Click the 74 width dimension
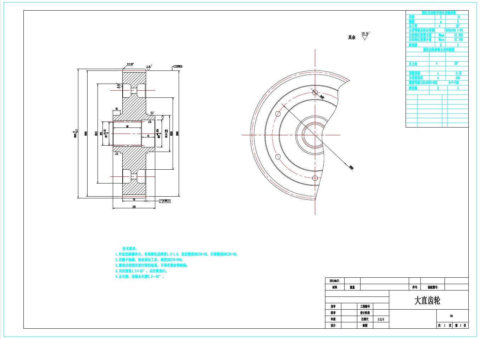This screenshot has width=480, height=339. (134, 200)
